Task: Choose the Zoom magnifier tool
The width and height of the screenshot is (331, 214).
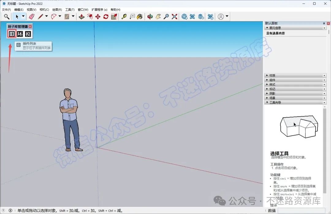Action: point(166,17)
